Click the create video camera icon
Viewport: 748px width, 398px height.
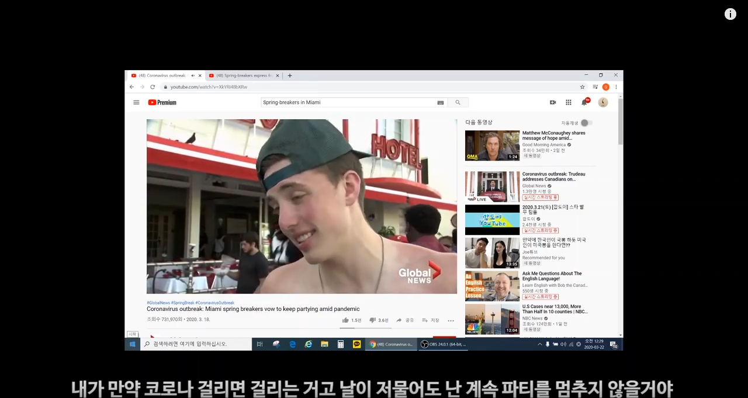pyautogui.click(x=553, y=102)
